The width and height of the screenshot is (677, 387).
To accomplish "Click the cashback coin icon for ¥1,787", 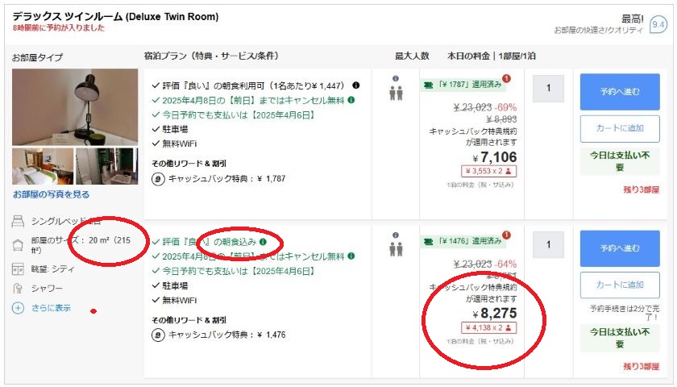I will point(158,178).
